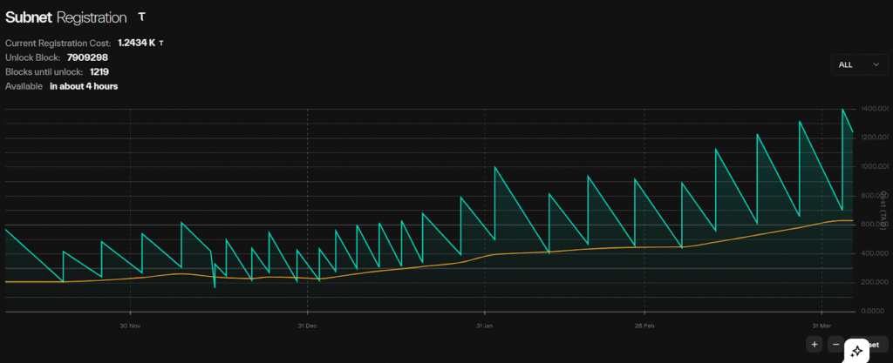The height and width of the screenshot is (363, 893).
Task: Click the 200 tick on the cost axis
Action: (875, 282)
